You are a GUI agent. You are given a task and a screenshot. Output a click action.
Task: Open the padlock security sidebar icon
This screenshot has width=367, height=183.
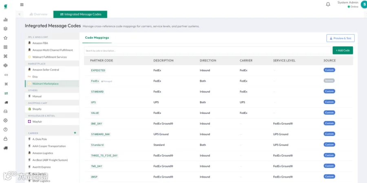[x=6, y=139]
